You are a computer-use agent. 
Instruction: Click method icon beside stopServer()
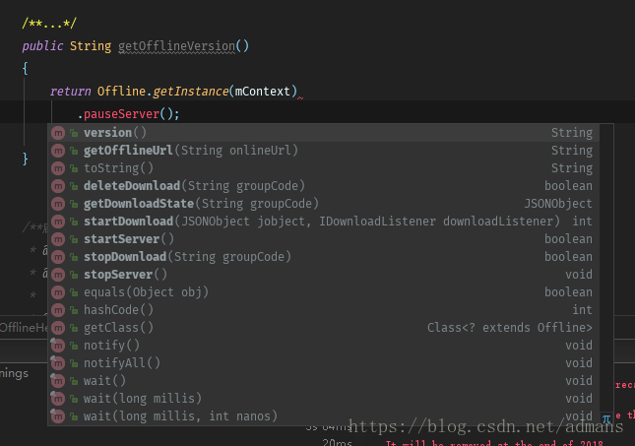coord(58,275)
